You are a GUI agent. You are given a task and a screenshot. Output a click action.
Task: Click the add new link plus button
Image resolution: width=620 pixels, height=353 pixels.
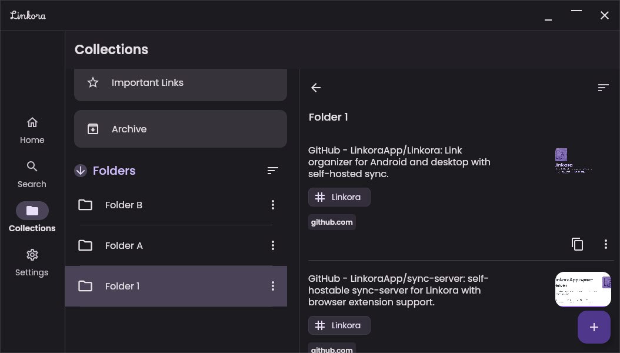594,327
